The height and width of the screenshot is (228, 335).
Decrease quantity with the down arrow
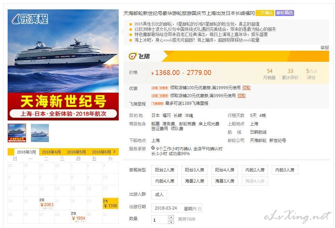click(171, 222)
